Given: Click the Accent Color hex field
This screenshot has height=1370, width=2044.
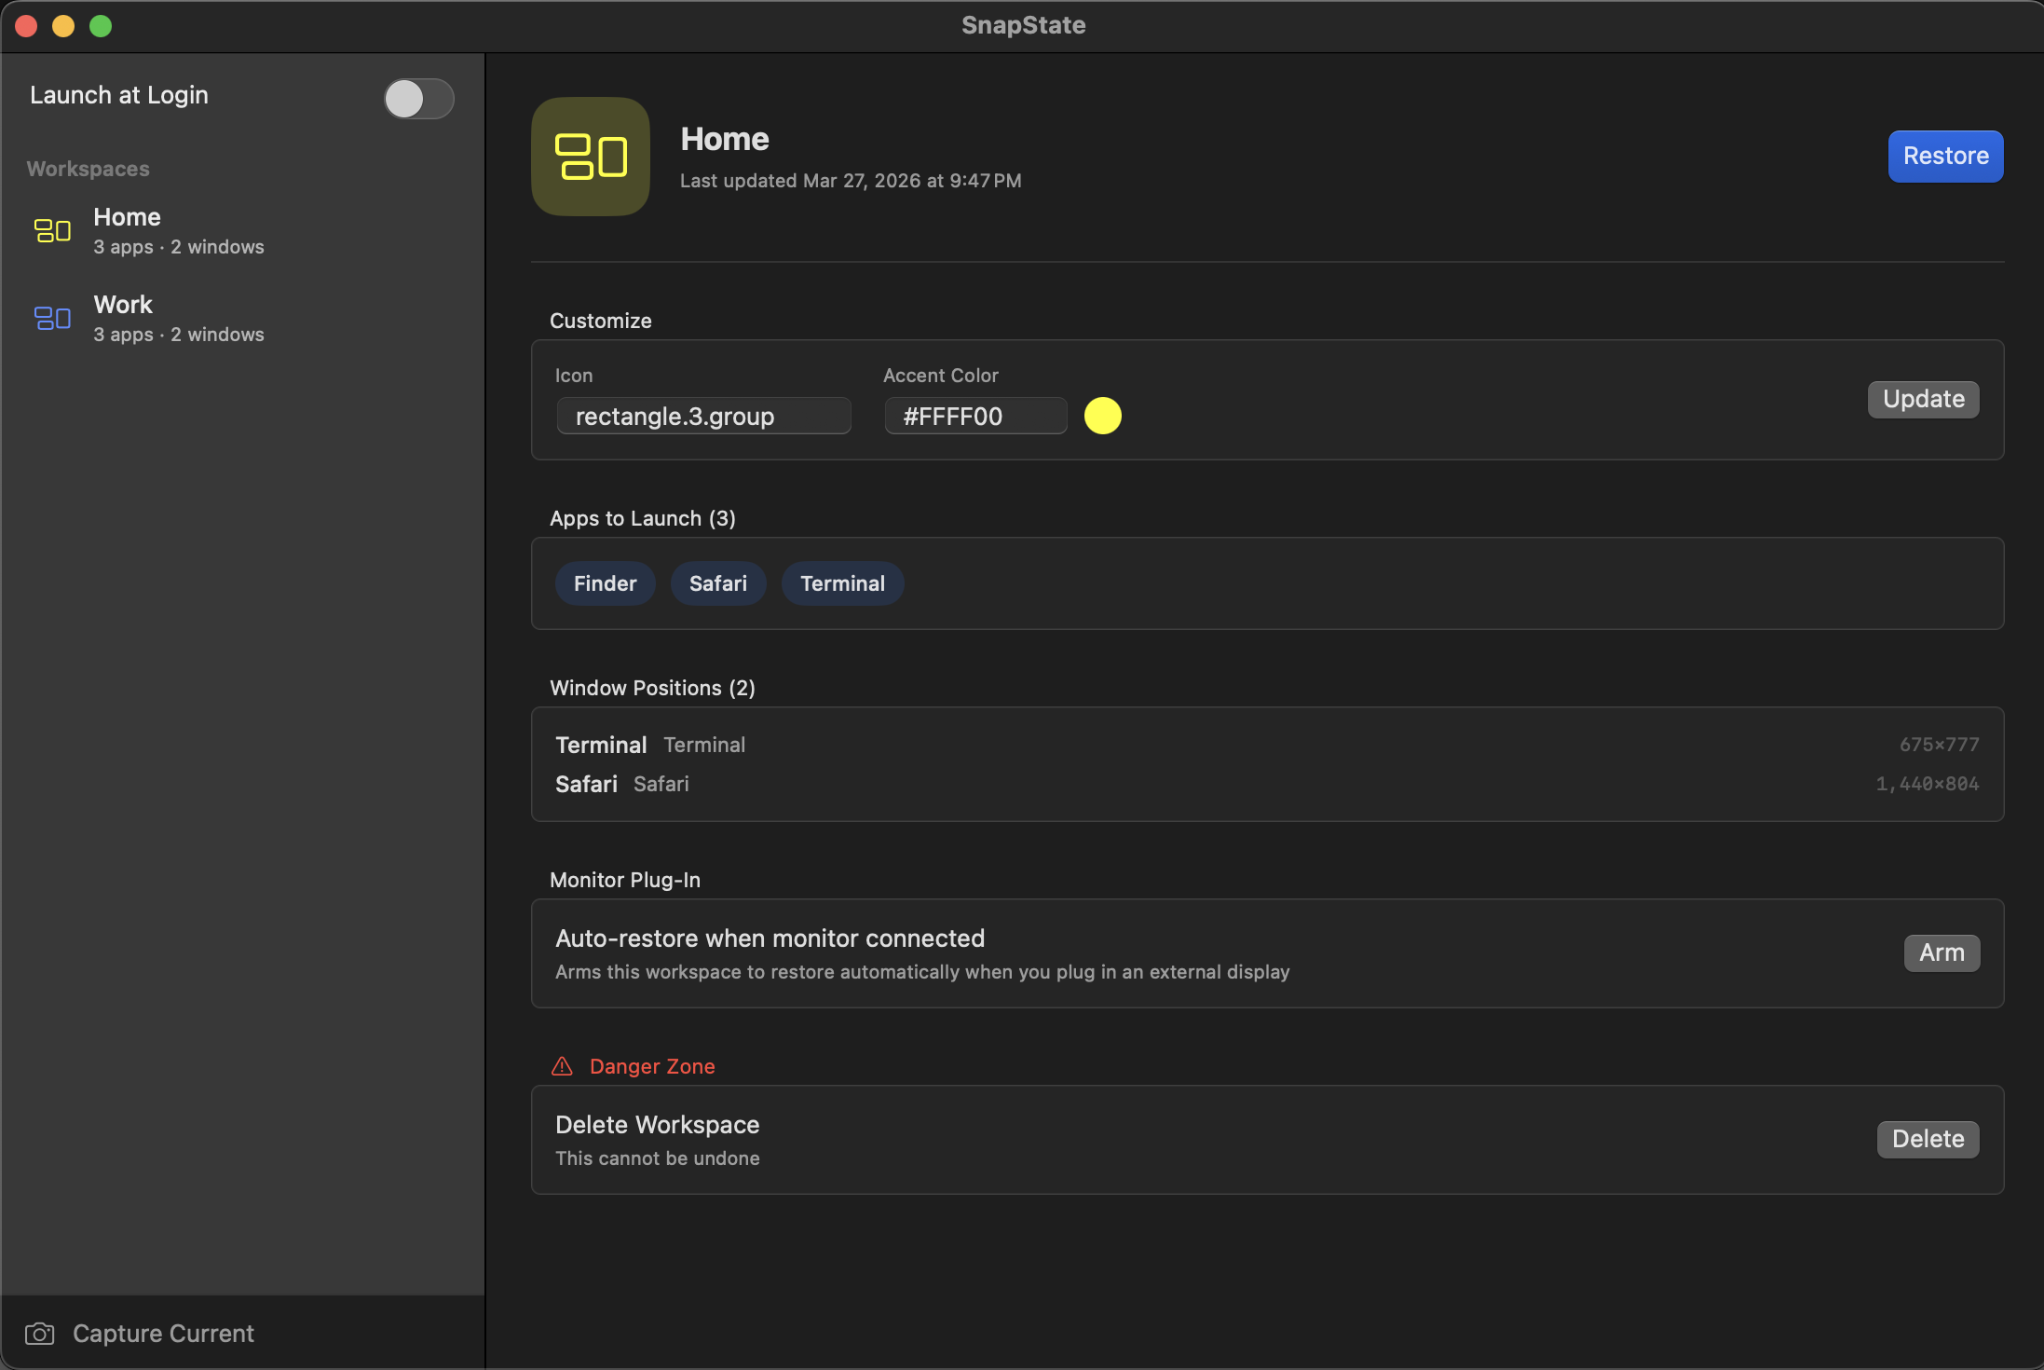Looking at the screenshot, I should click(974, 416).
